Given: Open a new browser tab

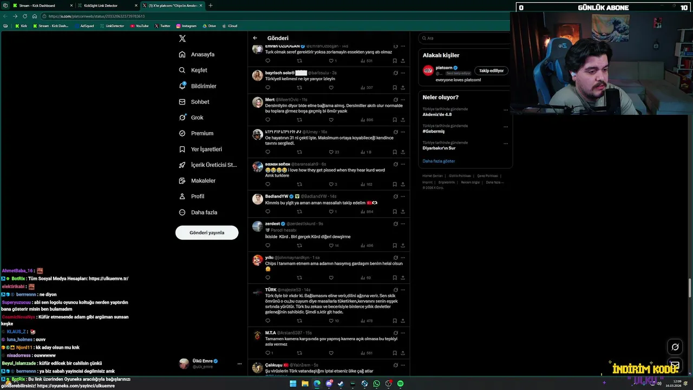Looking at the screenshot, I should [211, 5].
